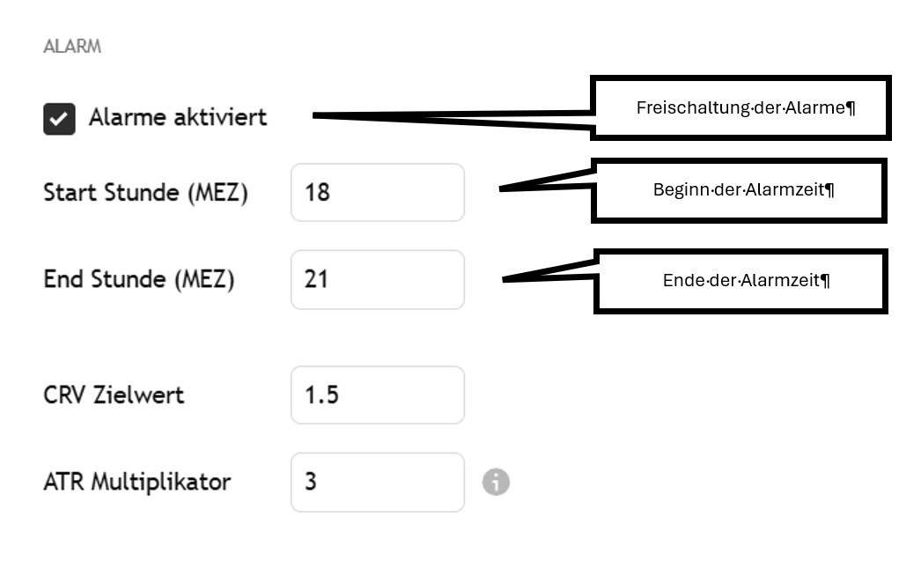The image size is (899, 561).
Task: Click the ATR Multiplikator input showing 3
Action: [377, 482]
